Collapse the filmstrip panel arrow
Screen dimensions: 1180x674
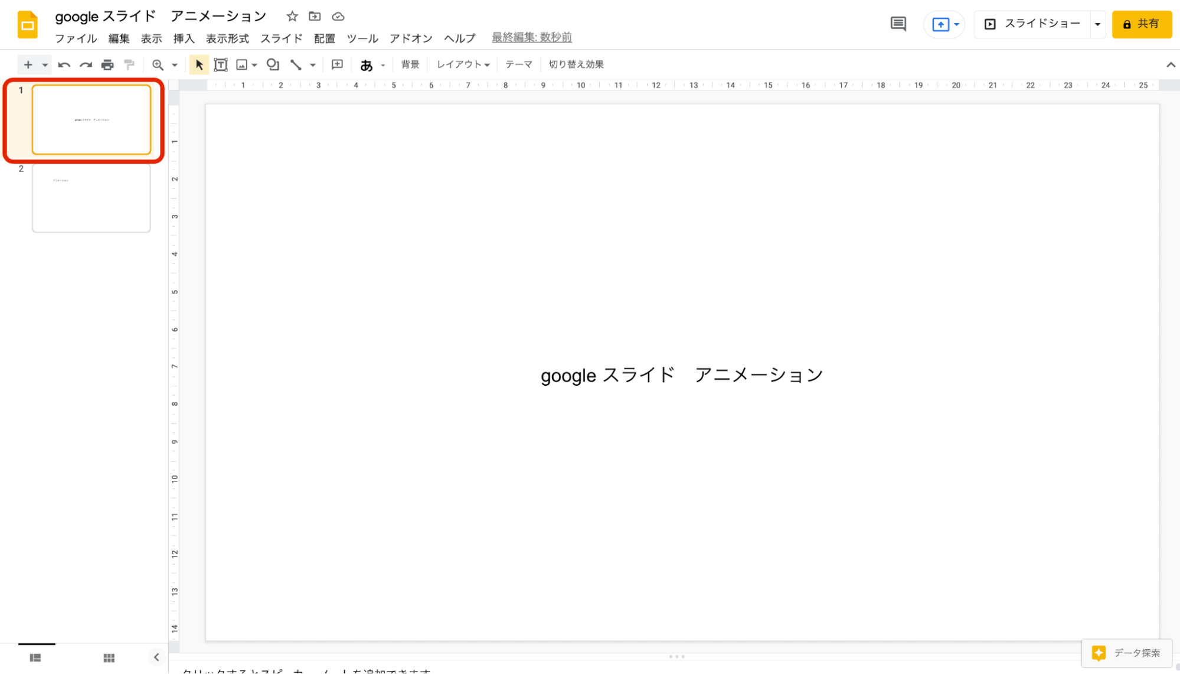coord(156,657)
